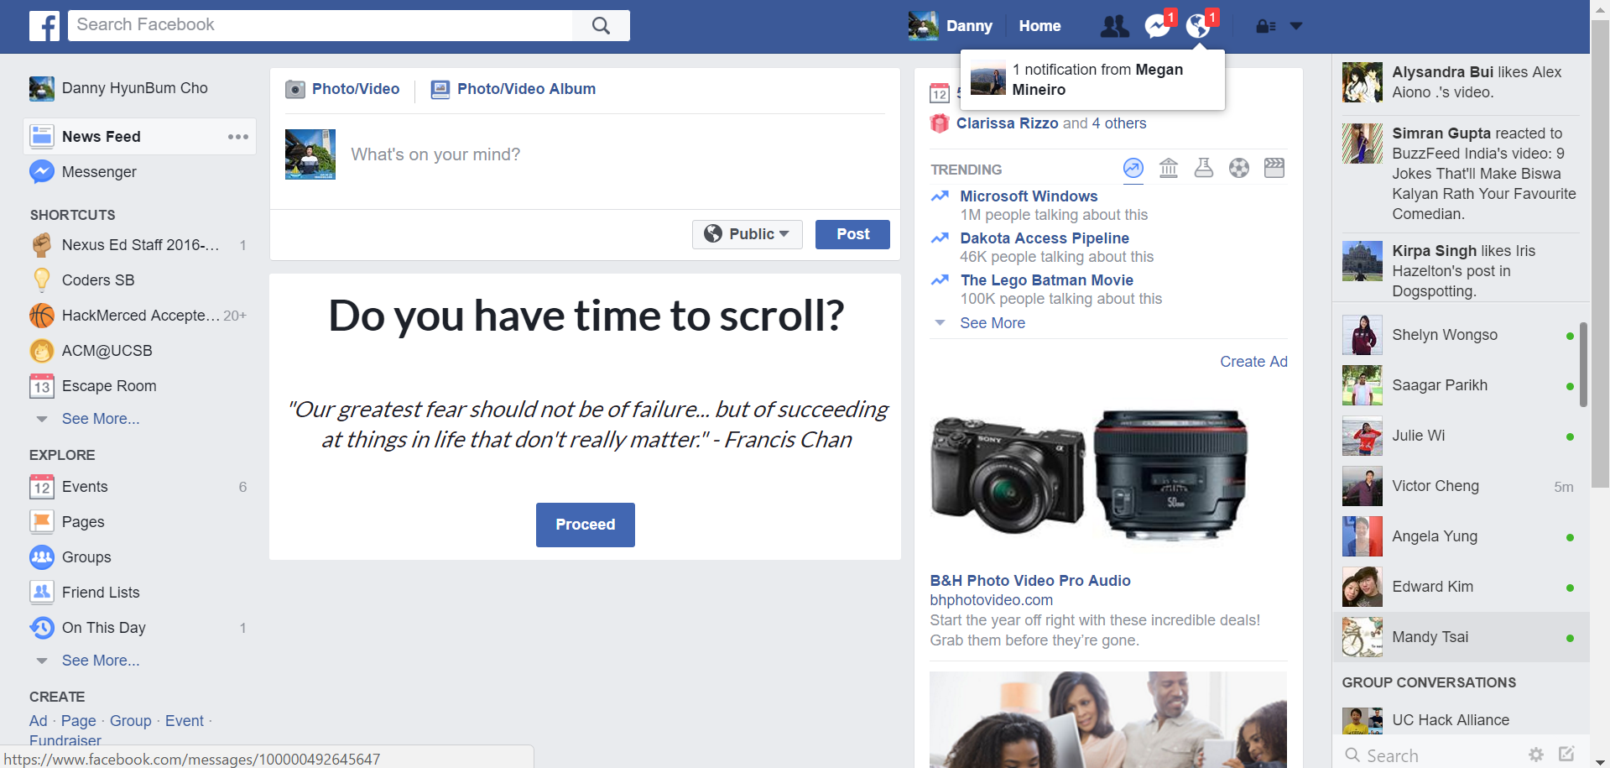This screenshot has height=768, width=1610.
Task: Open the Messenger messages icon in top bar
Action: point(1158,26)
